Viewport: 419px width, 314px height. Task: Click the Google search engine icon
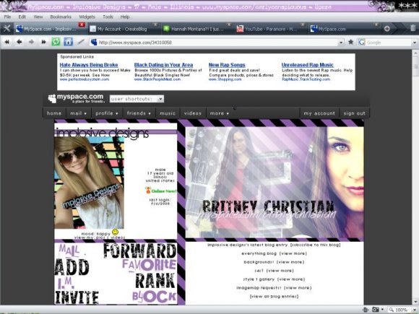tap(361, 42)
